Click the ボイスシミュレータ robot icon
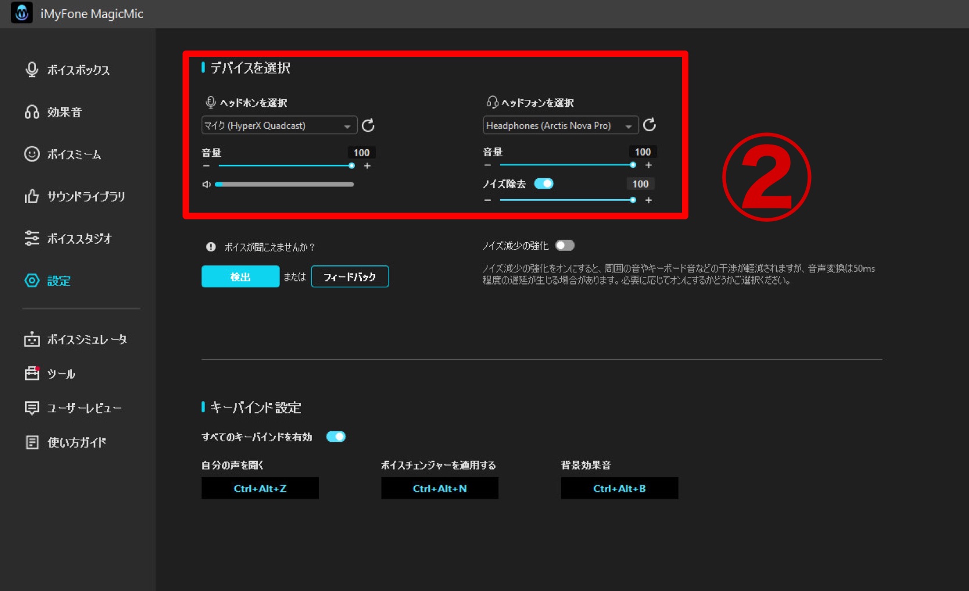 point(32,339)
